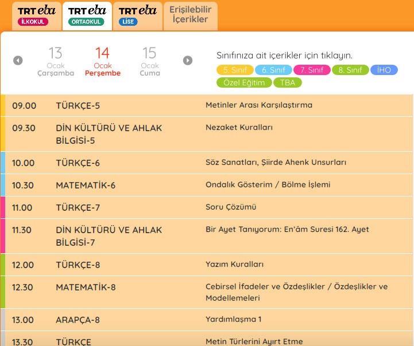Click the Özel Eğitim filter tag
The width and height of the screenshot is (414, 346).
(x=244, y=82)
